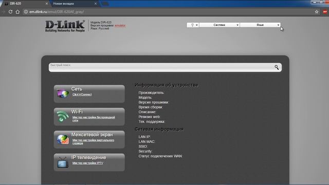Switch to the DIR-620 browser tab
The image size is (329, 185).
coord(25,4)
